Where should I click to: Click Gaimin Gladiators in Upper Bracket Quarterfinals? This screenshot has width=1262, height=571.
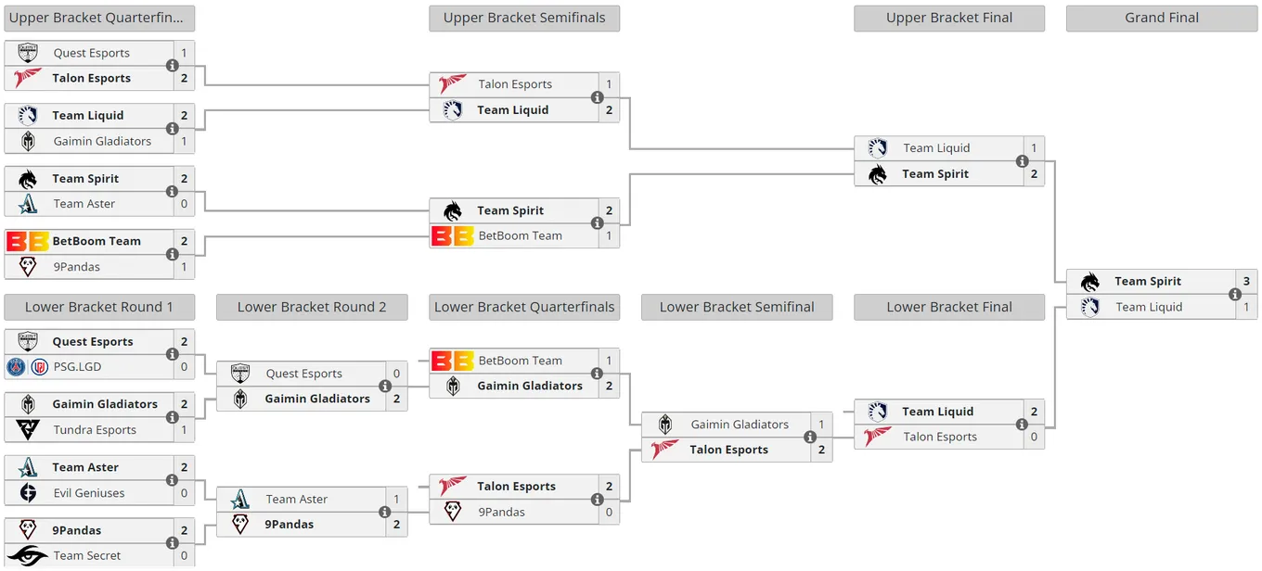pyautogui.click(x=102, y=142)
